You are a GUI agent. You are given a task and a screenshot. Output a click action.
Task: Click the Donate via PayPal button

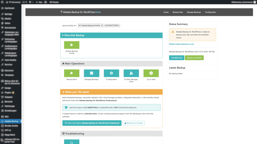[194, 58]
